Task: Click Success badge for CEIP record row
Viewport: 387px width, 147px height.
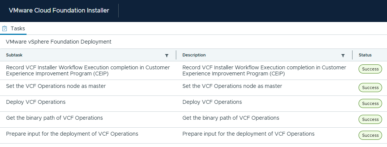Action: (x=370, y=69)
